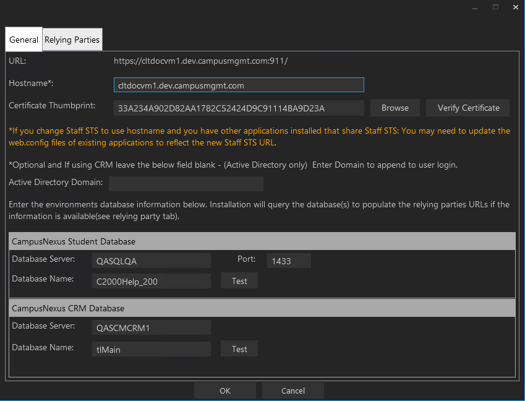Click the CRM Database Name field tlMain
The width and height of the screenshot is (525, 401).
point(151,349)
